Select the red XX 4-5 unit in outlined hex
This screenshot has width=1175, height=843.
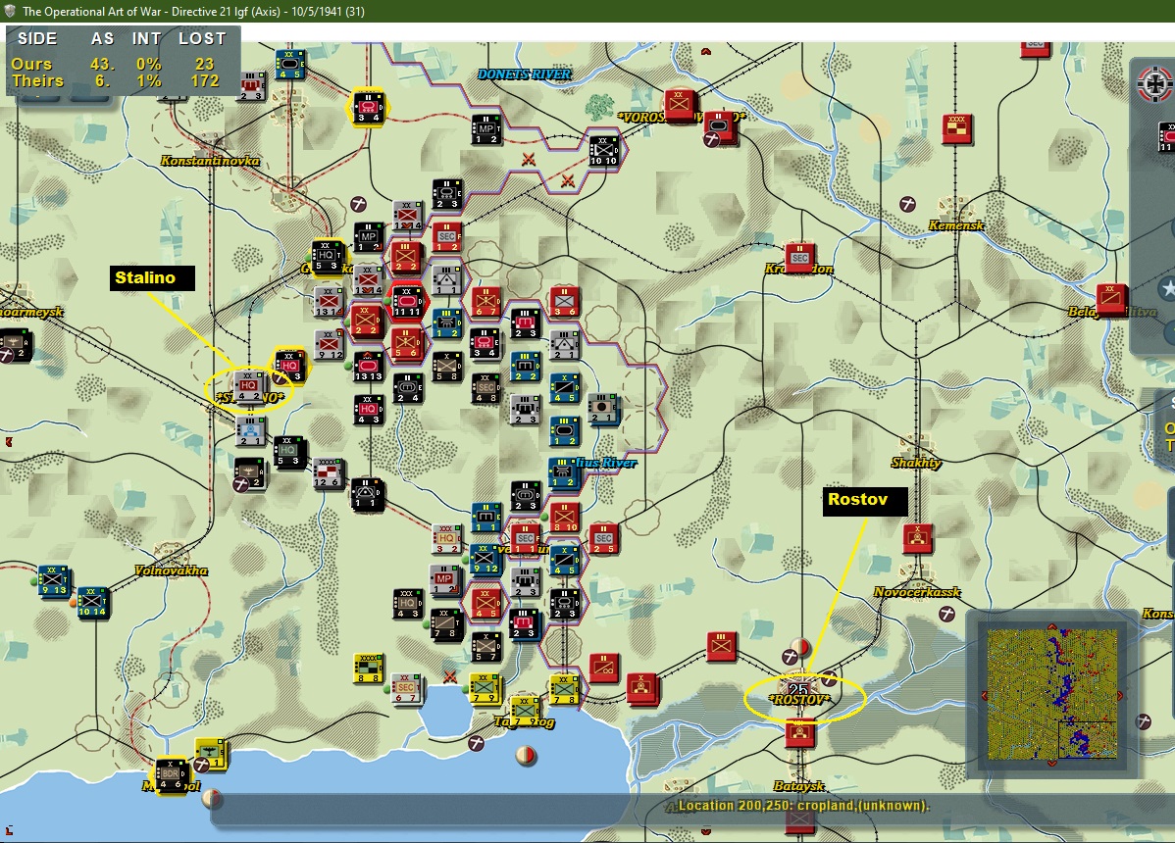tap(486, 603)
